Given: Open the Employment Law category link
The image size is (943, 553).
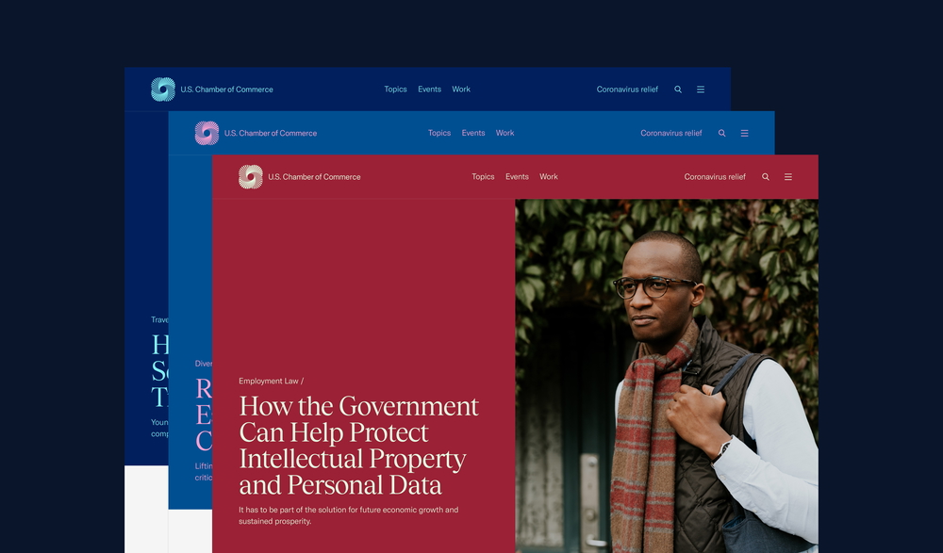Looking at the screenshot, I should (x=268, y=382).
